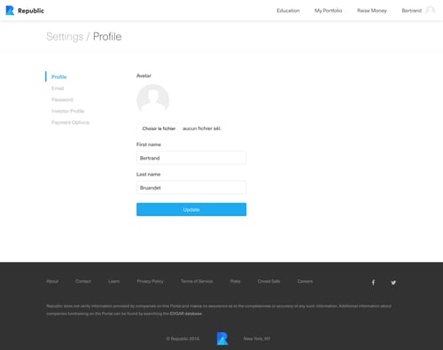Click the Republic logo in the header

[x=25, y=11]
